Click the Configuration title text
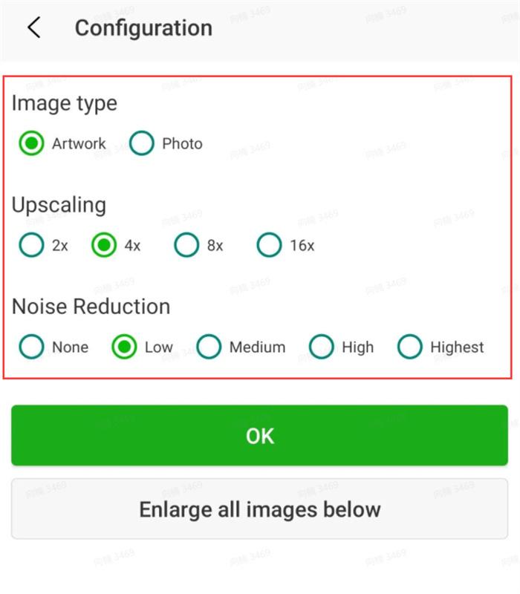 [143, 28]
